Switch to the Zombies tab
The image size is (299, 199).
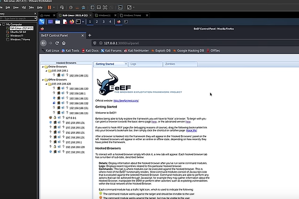tap(170, 64)
